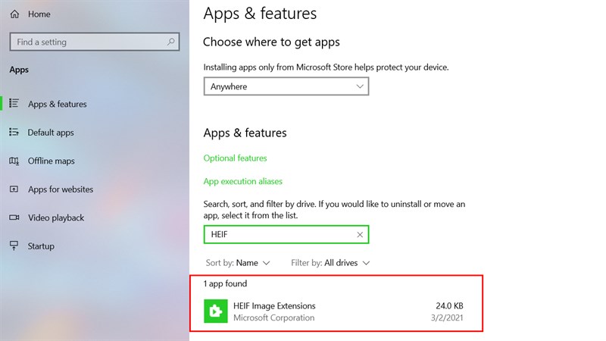
Task: Open App execution aliases link
Action: 242,182
